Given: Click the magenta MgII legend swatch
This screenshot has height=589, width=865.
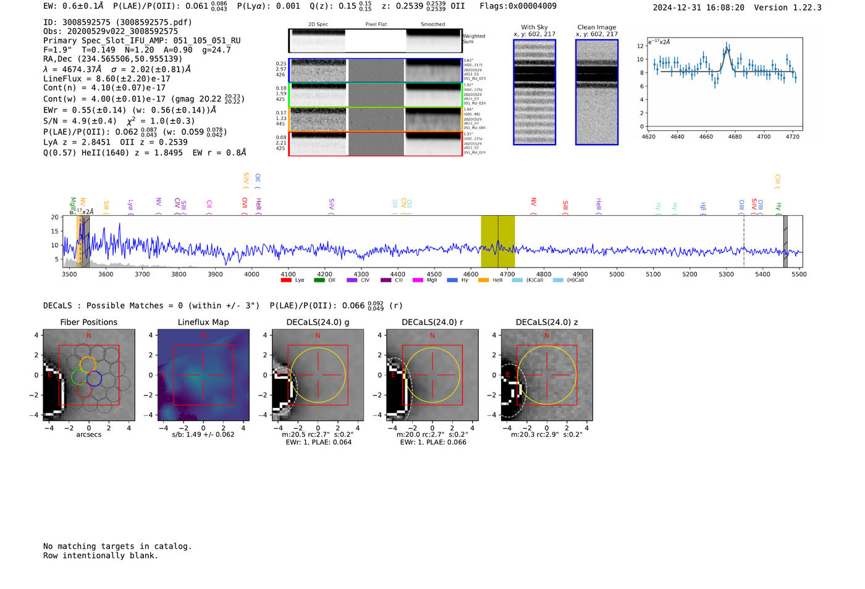Looking at the screenshot, I should click(x=418, y=280).
